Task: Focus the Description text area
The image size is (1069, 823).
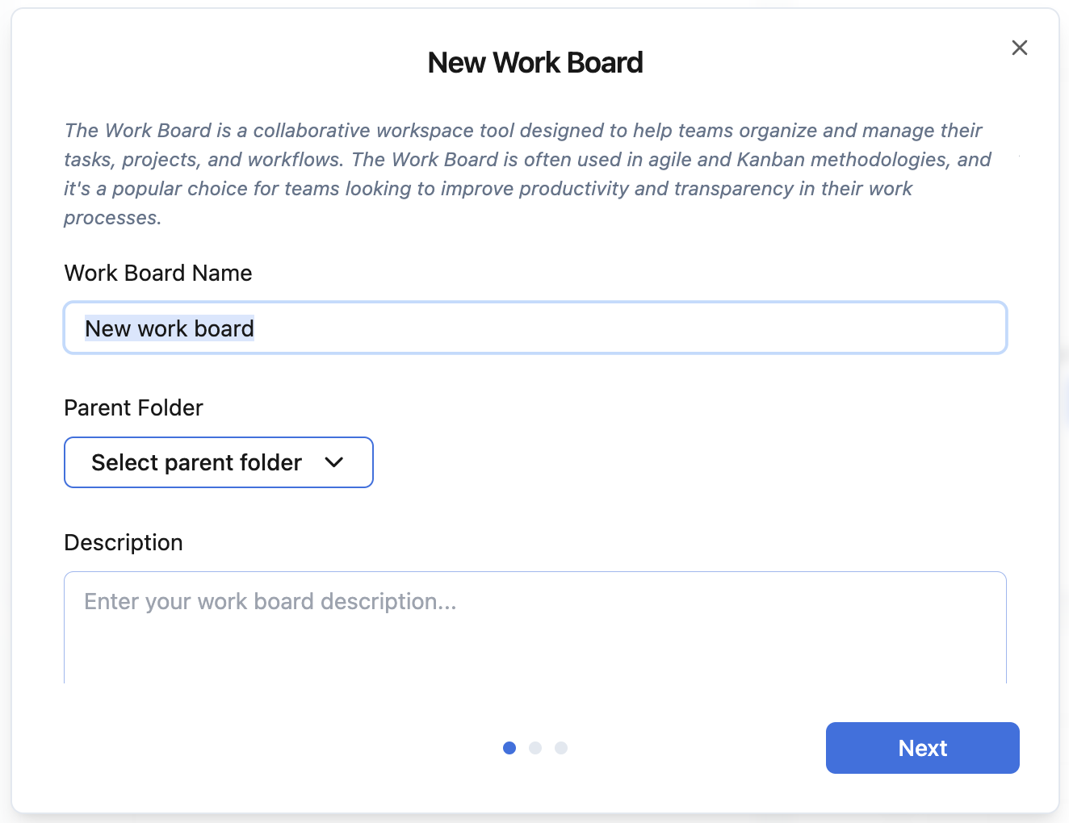Action: click(x=534, y=629)
